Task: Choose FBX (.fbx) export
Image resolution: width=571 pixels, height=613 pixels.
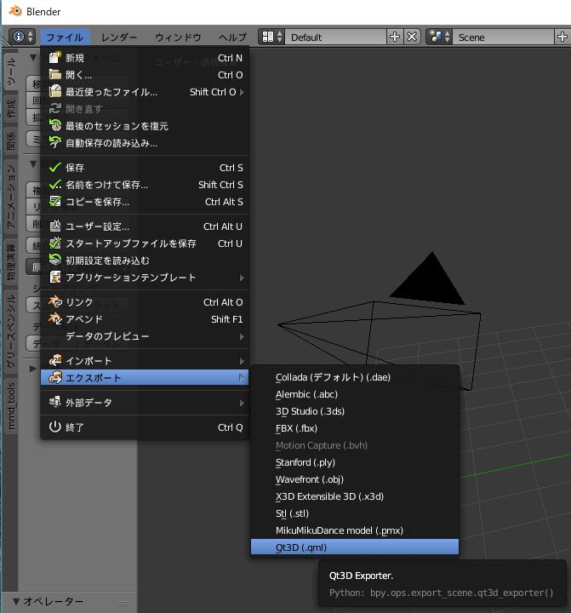Action: [355, 428]
